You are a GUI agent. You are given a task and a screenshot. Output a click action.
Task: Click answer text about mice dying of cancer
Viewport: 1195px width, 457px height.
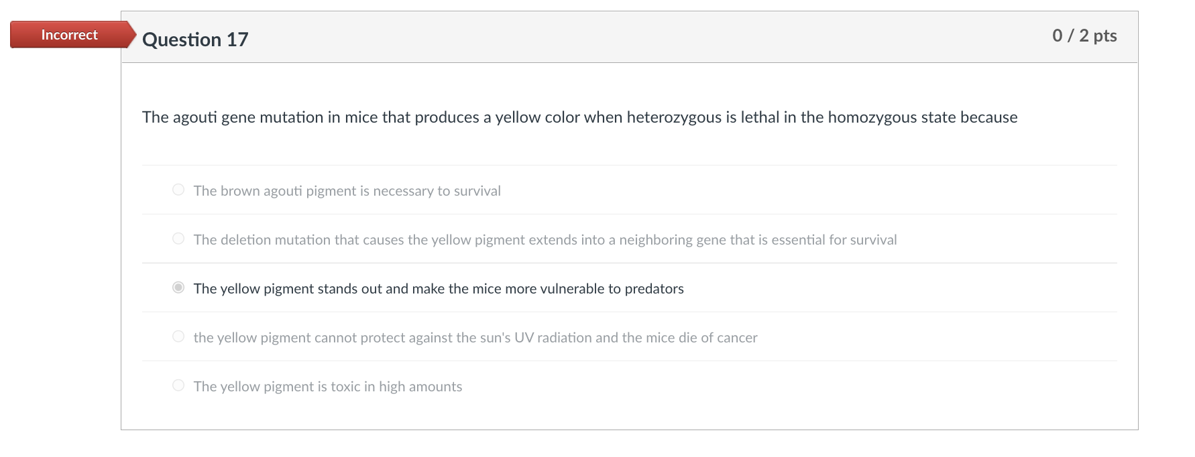pos(475,338)
